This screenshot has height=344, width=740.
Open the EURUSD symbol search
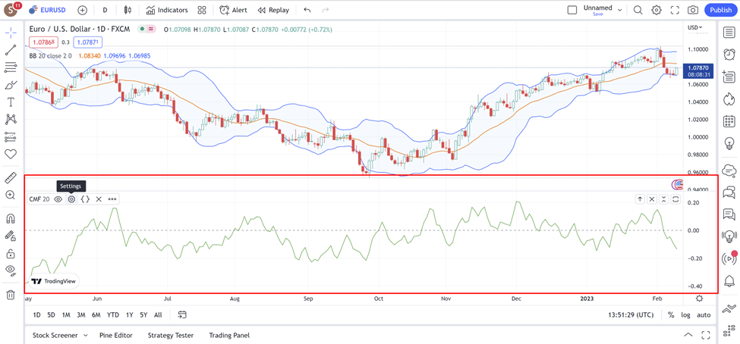point(47,10)
